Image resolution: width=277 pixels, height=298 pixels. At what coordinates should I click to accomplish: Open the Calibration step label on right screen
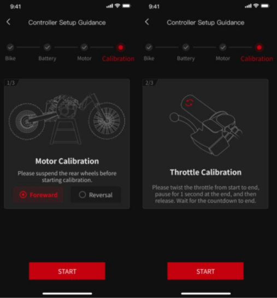point(257,59)
